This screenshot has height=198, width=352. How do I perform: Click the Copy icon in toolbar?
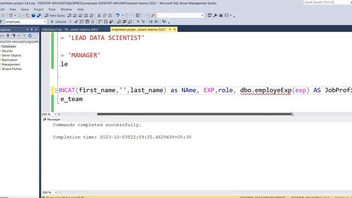[x=105, y=15]
